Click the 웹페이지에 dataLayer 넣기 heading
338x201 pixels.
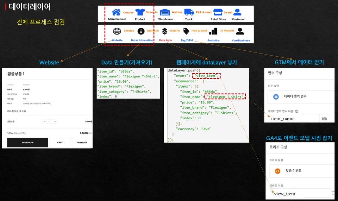coord(207,62)
